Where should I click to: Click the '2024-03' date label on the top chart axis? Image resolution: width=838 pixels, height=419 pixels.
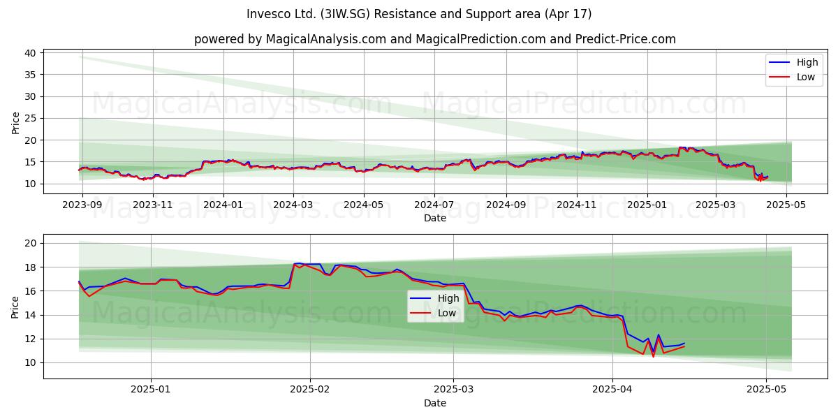pyautogui.click(x=293, y=205)
